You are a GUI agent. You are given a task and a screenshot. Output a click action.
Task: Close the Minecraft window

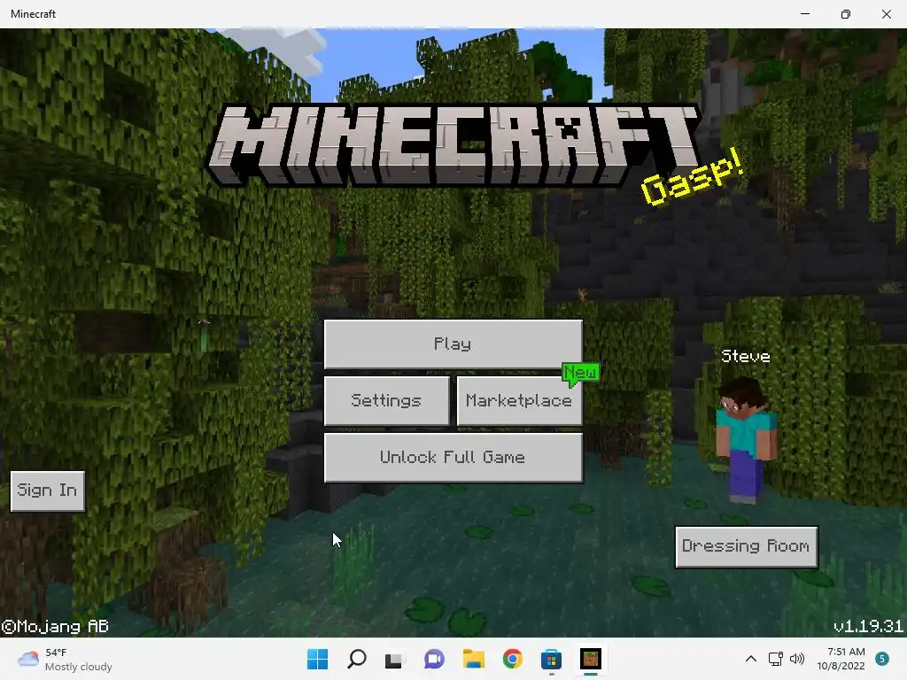click(886, 14)
